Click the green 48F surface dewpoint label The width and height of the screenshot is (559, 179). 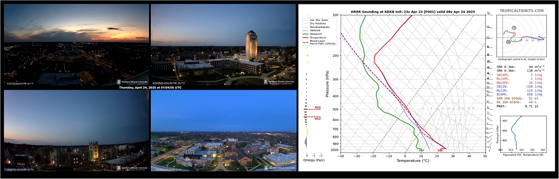pos(421,151)
